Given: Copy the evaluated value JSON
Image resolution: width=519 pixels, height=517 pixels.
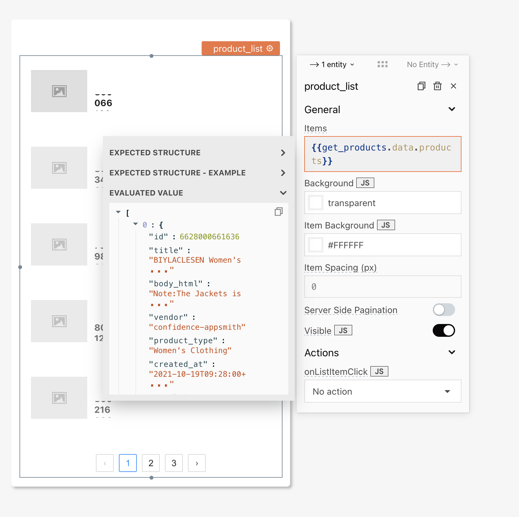Looking at the screenshot, I should [x=278, y=212].
